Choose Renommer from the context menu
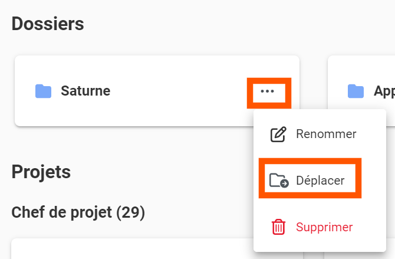395x259 pixels. coord(325,134)
